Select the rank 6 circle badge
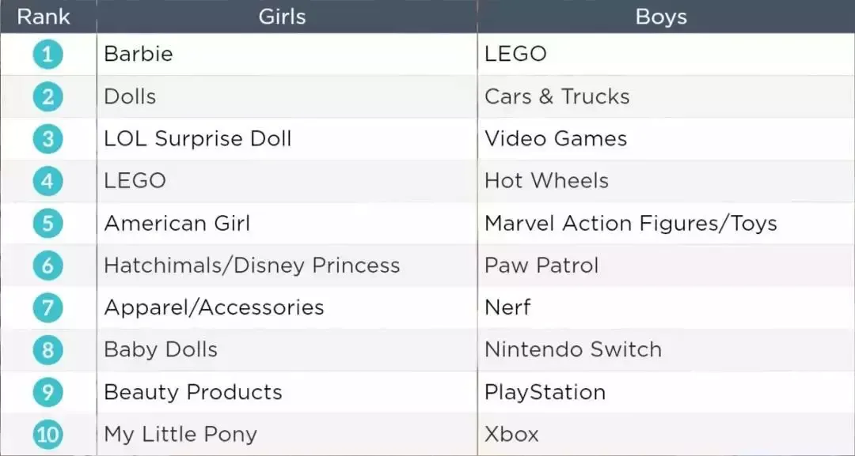855x456 pixels. (x=47, y=266)
